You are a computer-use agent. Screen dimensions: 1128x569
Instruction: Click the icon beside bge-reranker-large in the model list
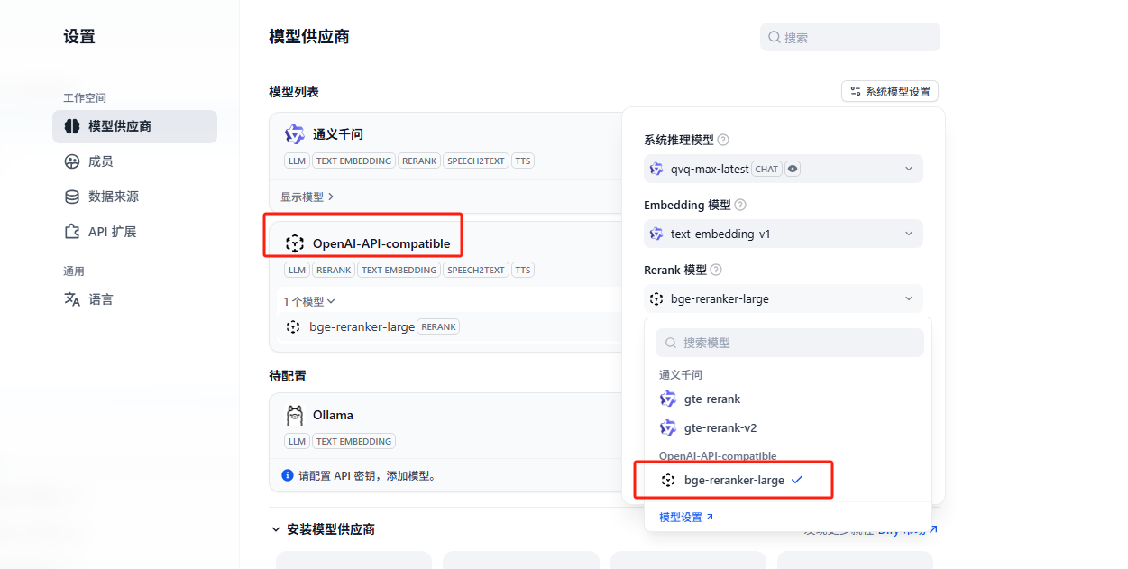[x=293, y=326]
